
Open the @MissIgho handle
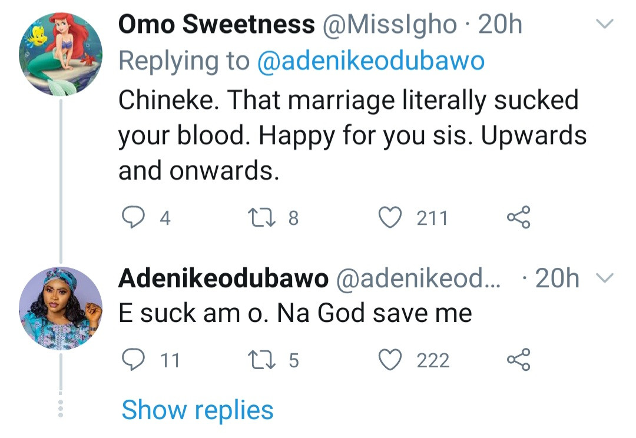pyautogui.click(x=389, y=25)
